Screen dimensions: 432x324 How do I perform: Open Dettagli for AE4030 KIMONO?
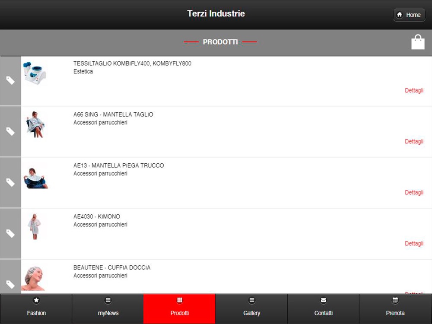click(x=414, y=244)
